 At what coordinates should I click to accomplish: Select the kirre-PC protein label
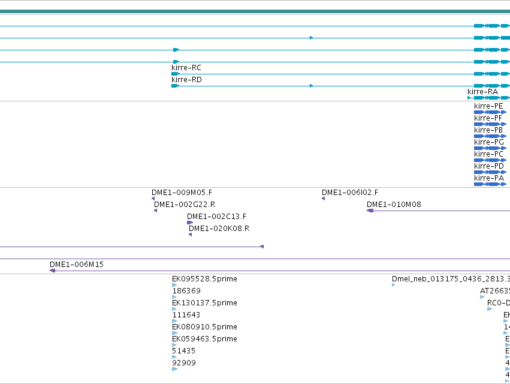click(488, 154)
